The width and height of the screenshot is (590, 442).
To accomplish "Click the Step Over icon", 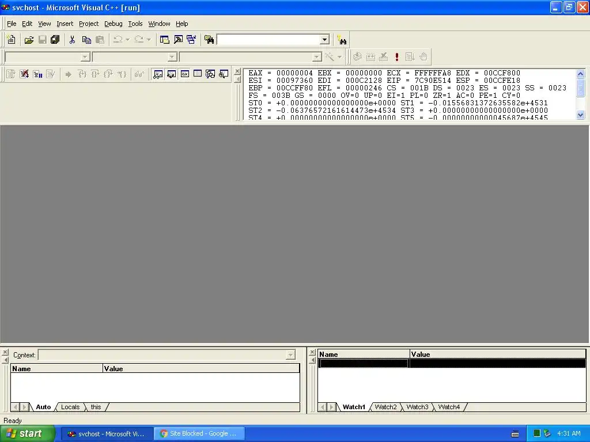I will [95, 74].
